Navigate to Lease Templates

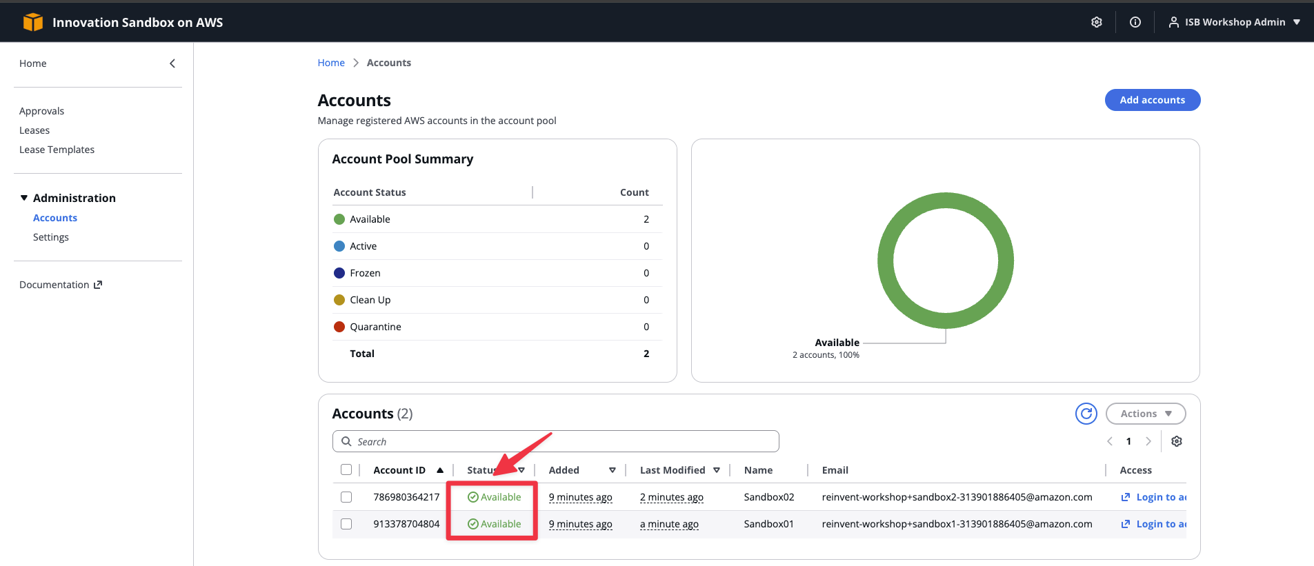tap(57, 150)
